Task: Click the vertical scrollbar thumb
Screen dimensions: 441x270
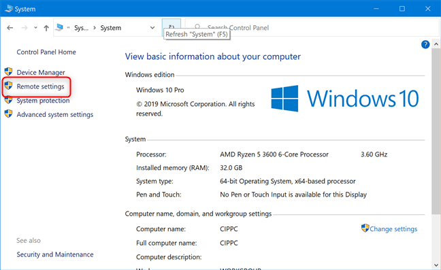Action: [x=436, y=131]
